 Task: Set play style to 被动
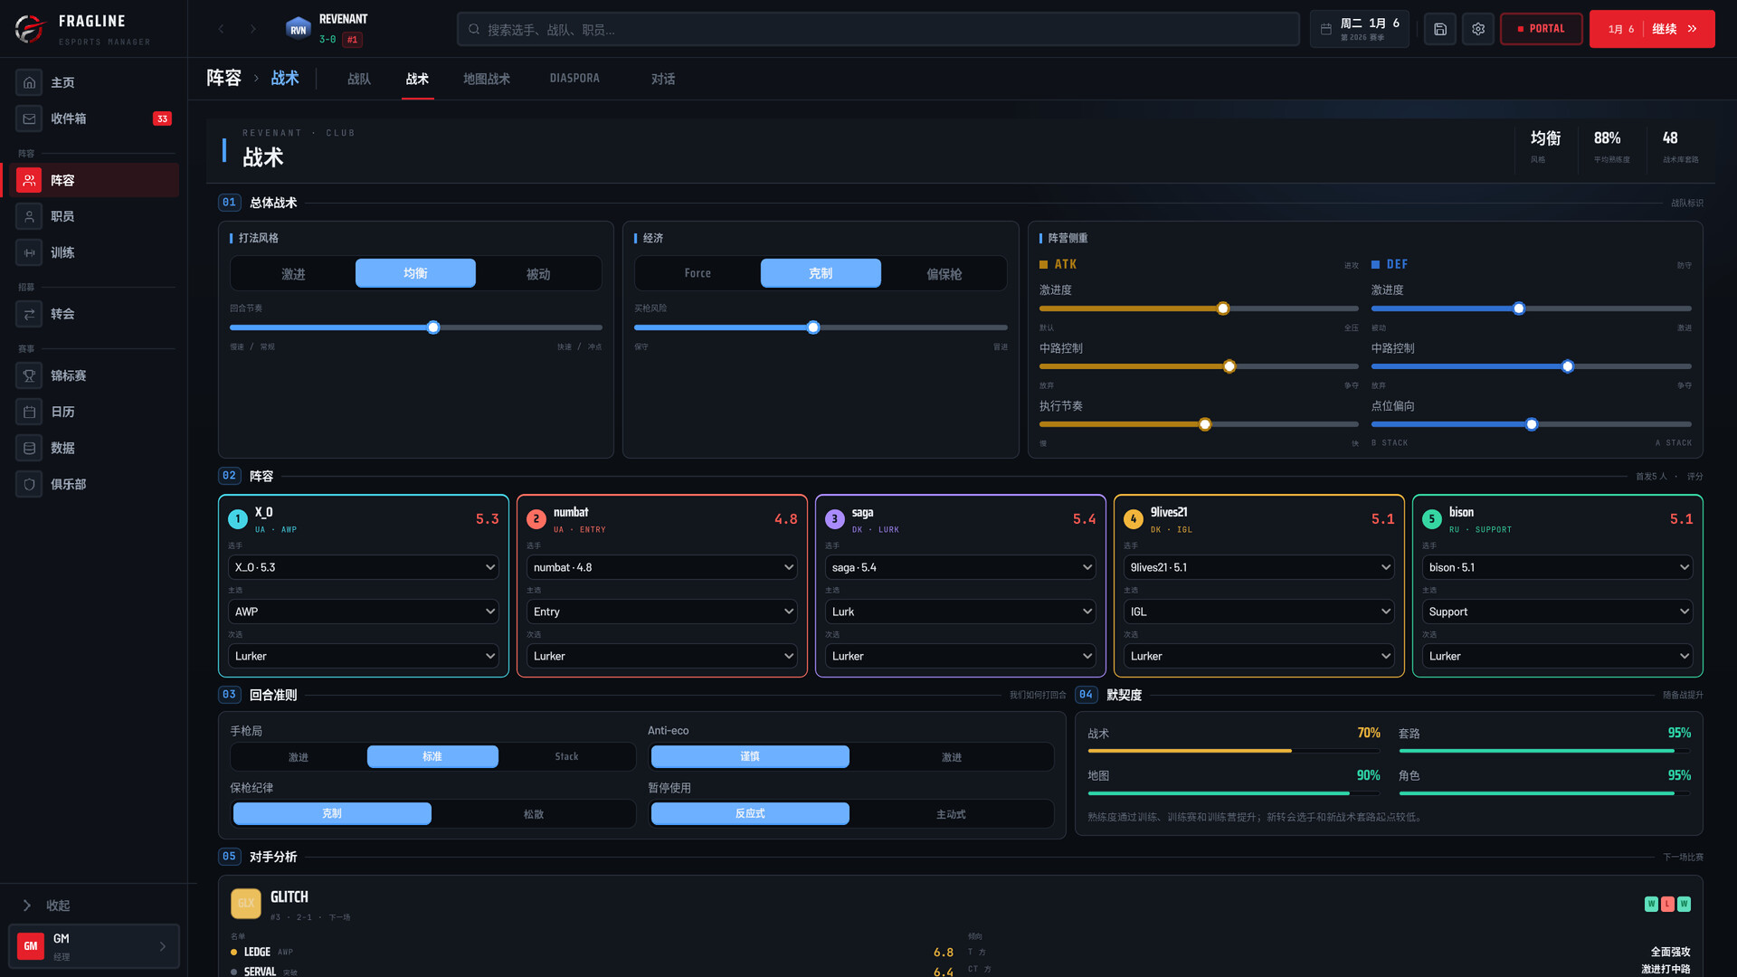538,273
